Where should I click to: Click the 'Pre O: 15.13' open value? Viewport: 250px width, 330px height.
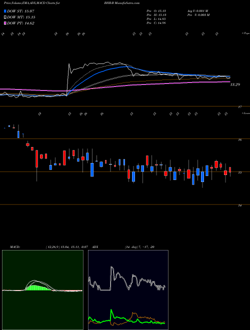[x=156, y=11]
